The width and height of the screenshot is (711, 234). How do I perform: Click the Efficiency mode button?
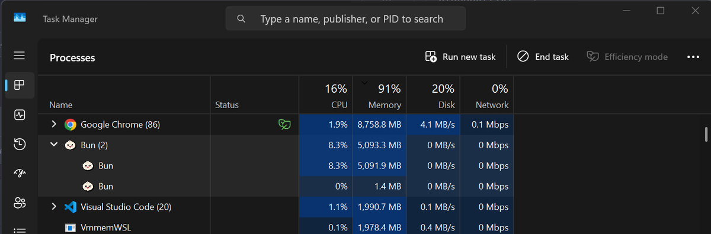point(627,57)
